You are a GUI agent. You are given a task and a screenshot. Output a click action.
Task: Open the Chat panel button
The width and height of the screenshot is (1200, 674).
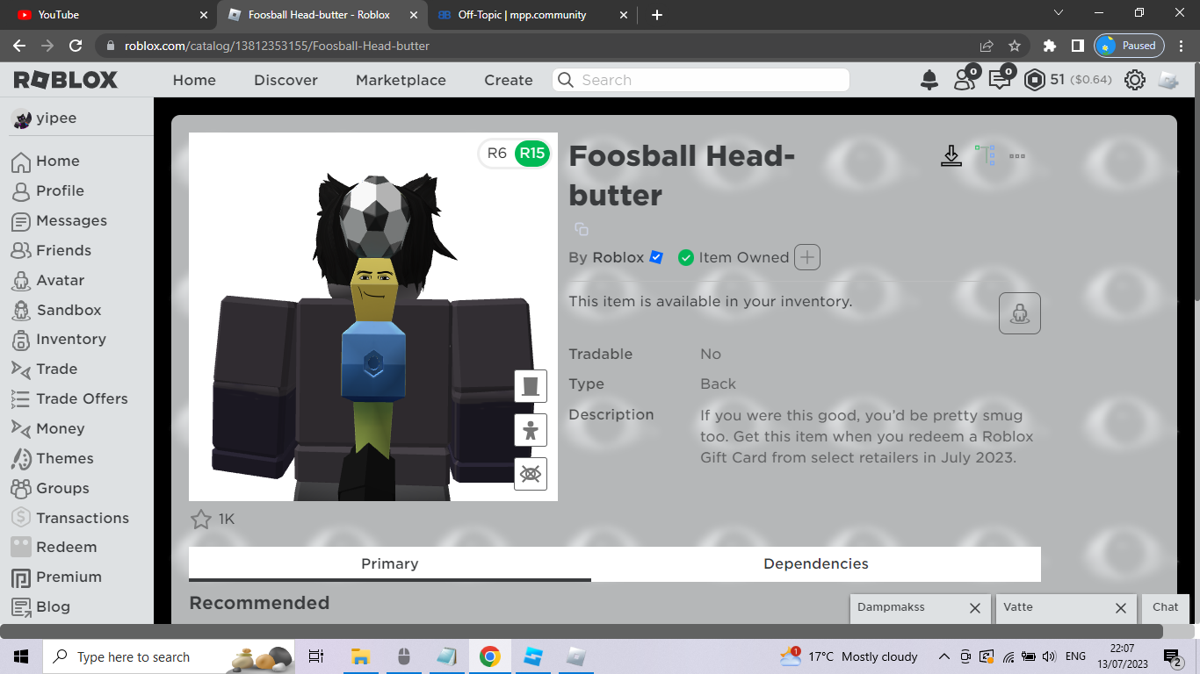(1166, 607)
